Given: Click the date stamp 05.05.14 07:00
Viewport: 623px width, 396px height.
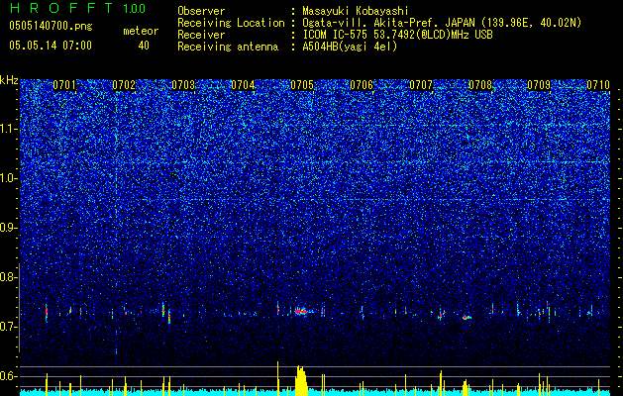Looking at the screenshot, I should tap(51, 46).
